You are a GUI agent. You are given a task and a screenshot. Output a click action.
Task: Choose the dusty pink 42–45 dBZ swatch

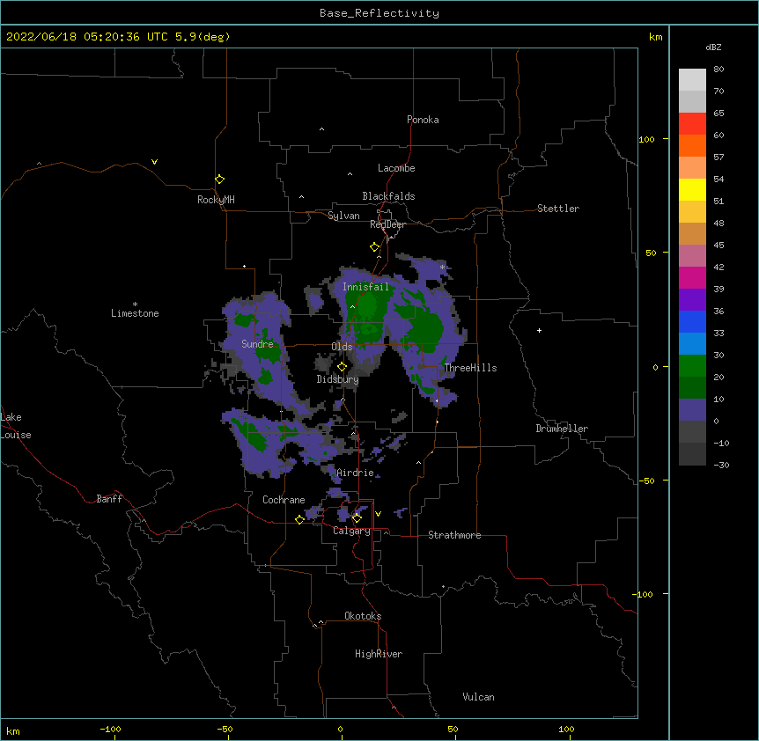[x=692, y=256]
